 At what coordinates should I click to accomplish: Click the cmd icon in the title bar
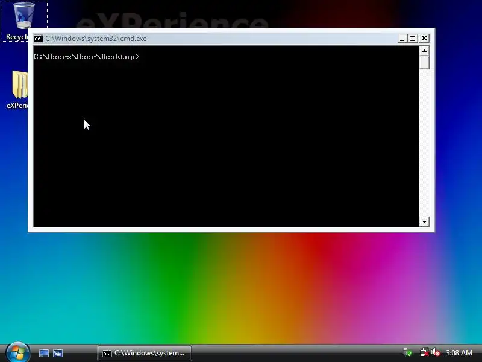point(39,39)
